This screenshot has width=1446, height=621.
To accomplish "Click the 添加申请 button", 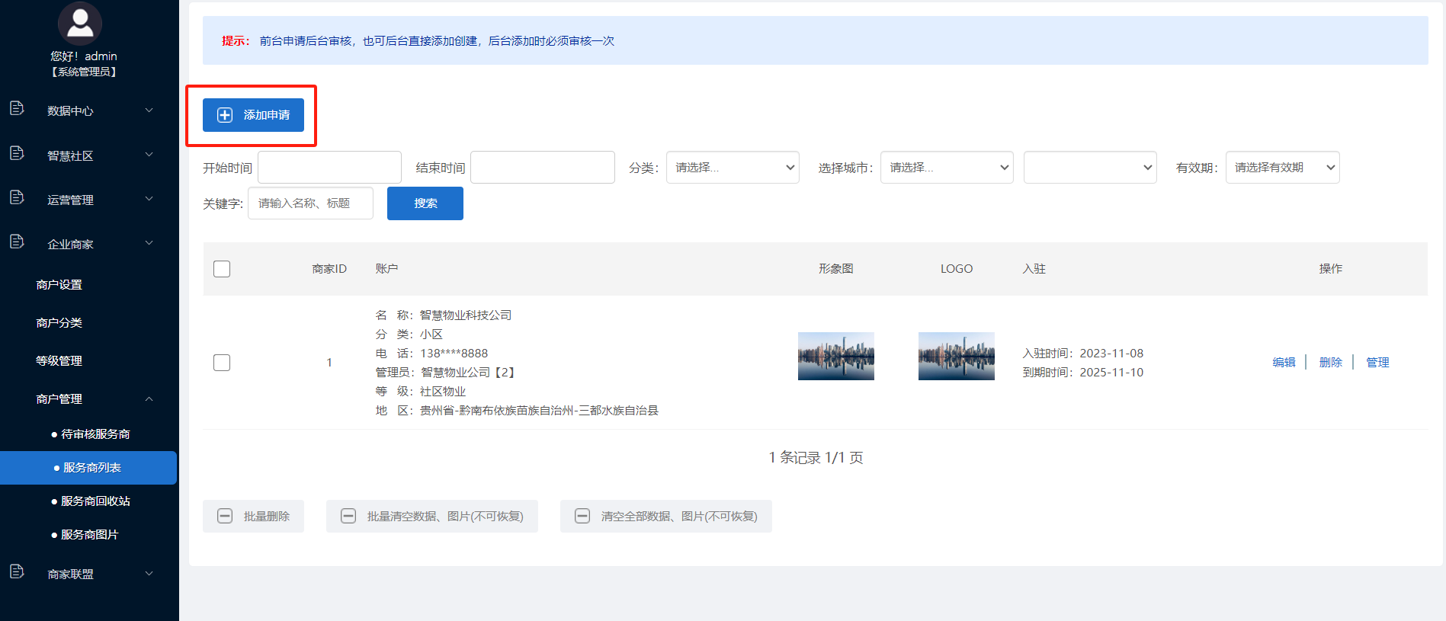I will tap(253, 115).
